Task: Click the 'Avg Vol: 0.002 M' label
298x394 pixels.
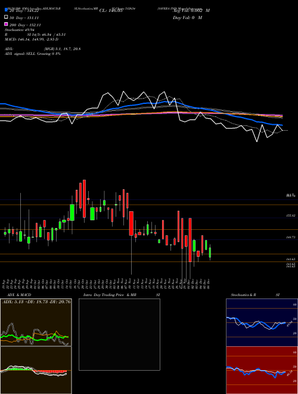Action: (191, 11)
